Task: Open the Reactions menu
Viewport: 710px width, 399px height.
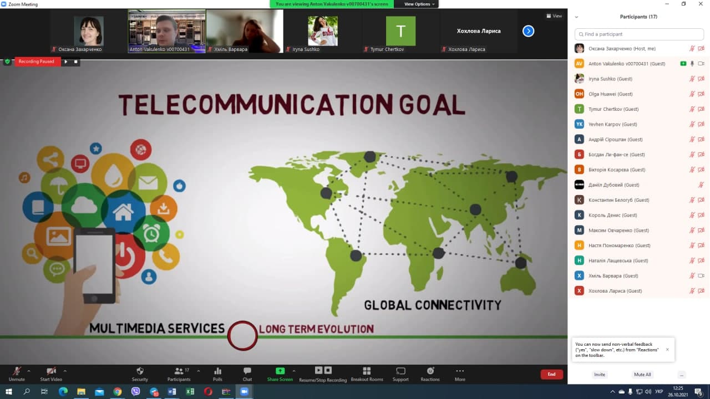Action: tap(430, 371)
